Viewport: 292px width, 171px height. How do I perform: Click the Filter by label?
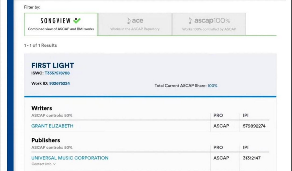32,7
